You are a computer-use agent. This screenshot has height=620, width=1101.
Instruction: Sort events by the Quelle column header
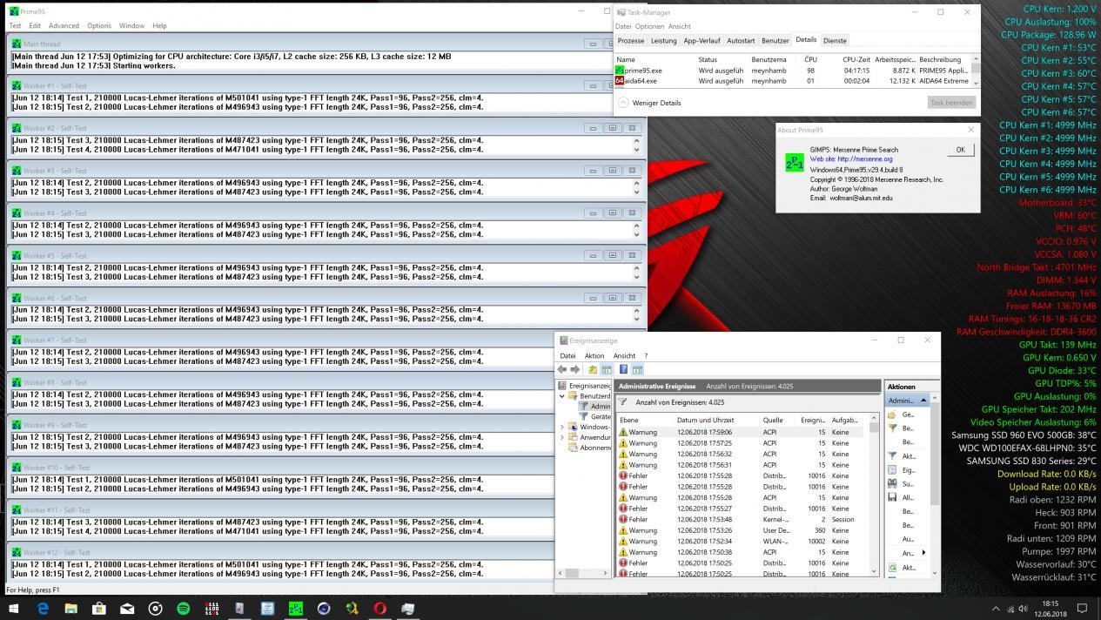click(x=773, y=420)
